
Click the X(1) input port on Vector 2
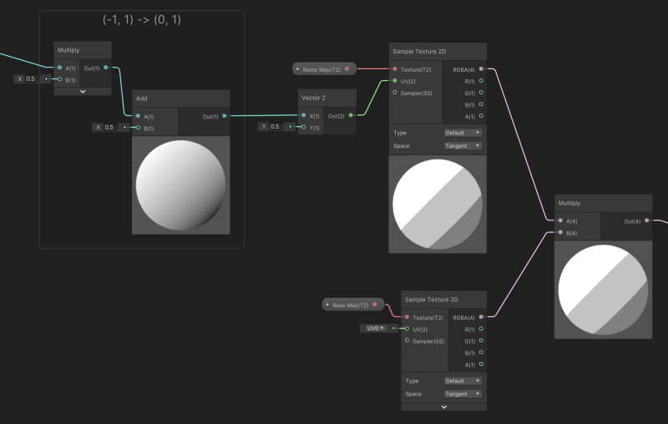click(x=303, y=115)
